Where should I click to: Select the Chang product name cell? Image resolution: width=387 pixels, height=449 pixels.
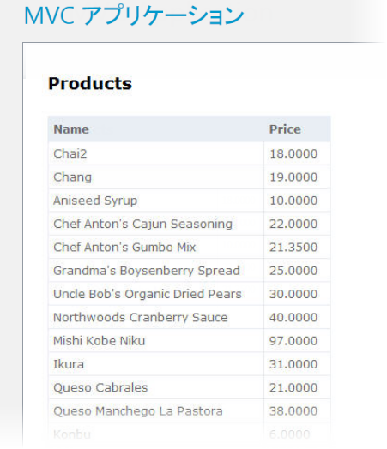[x=156, y=177]
